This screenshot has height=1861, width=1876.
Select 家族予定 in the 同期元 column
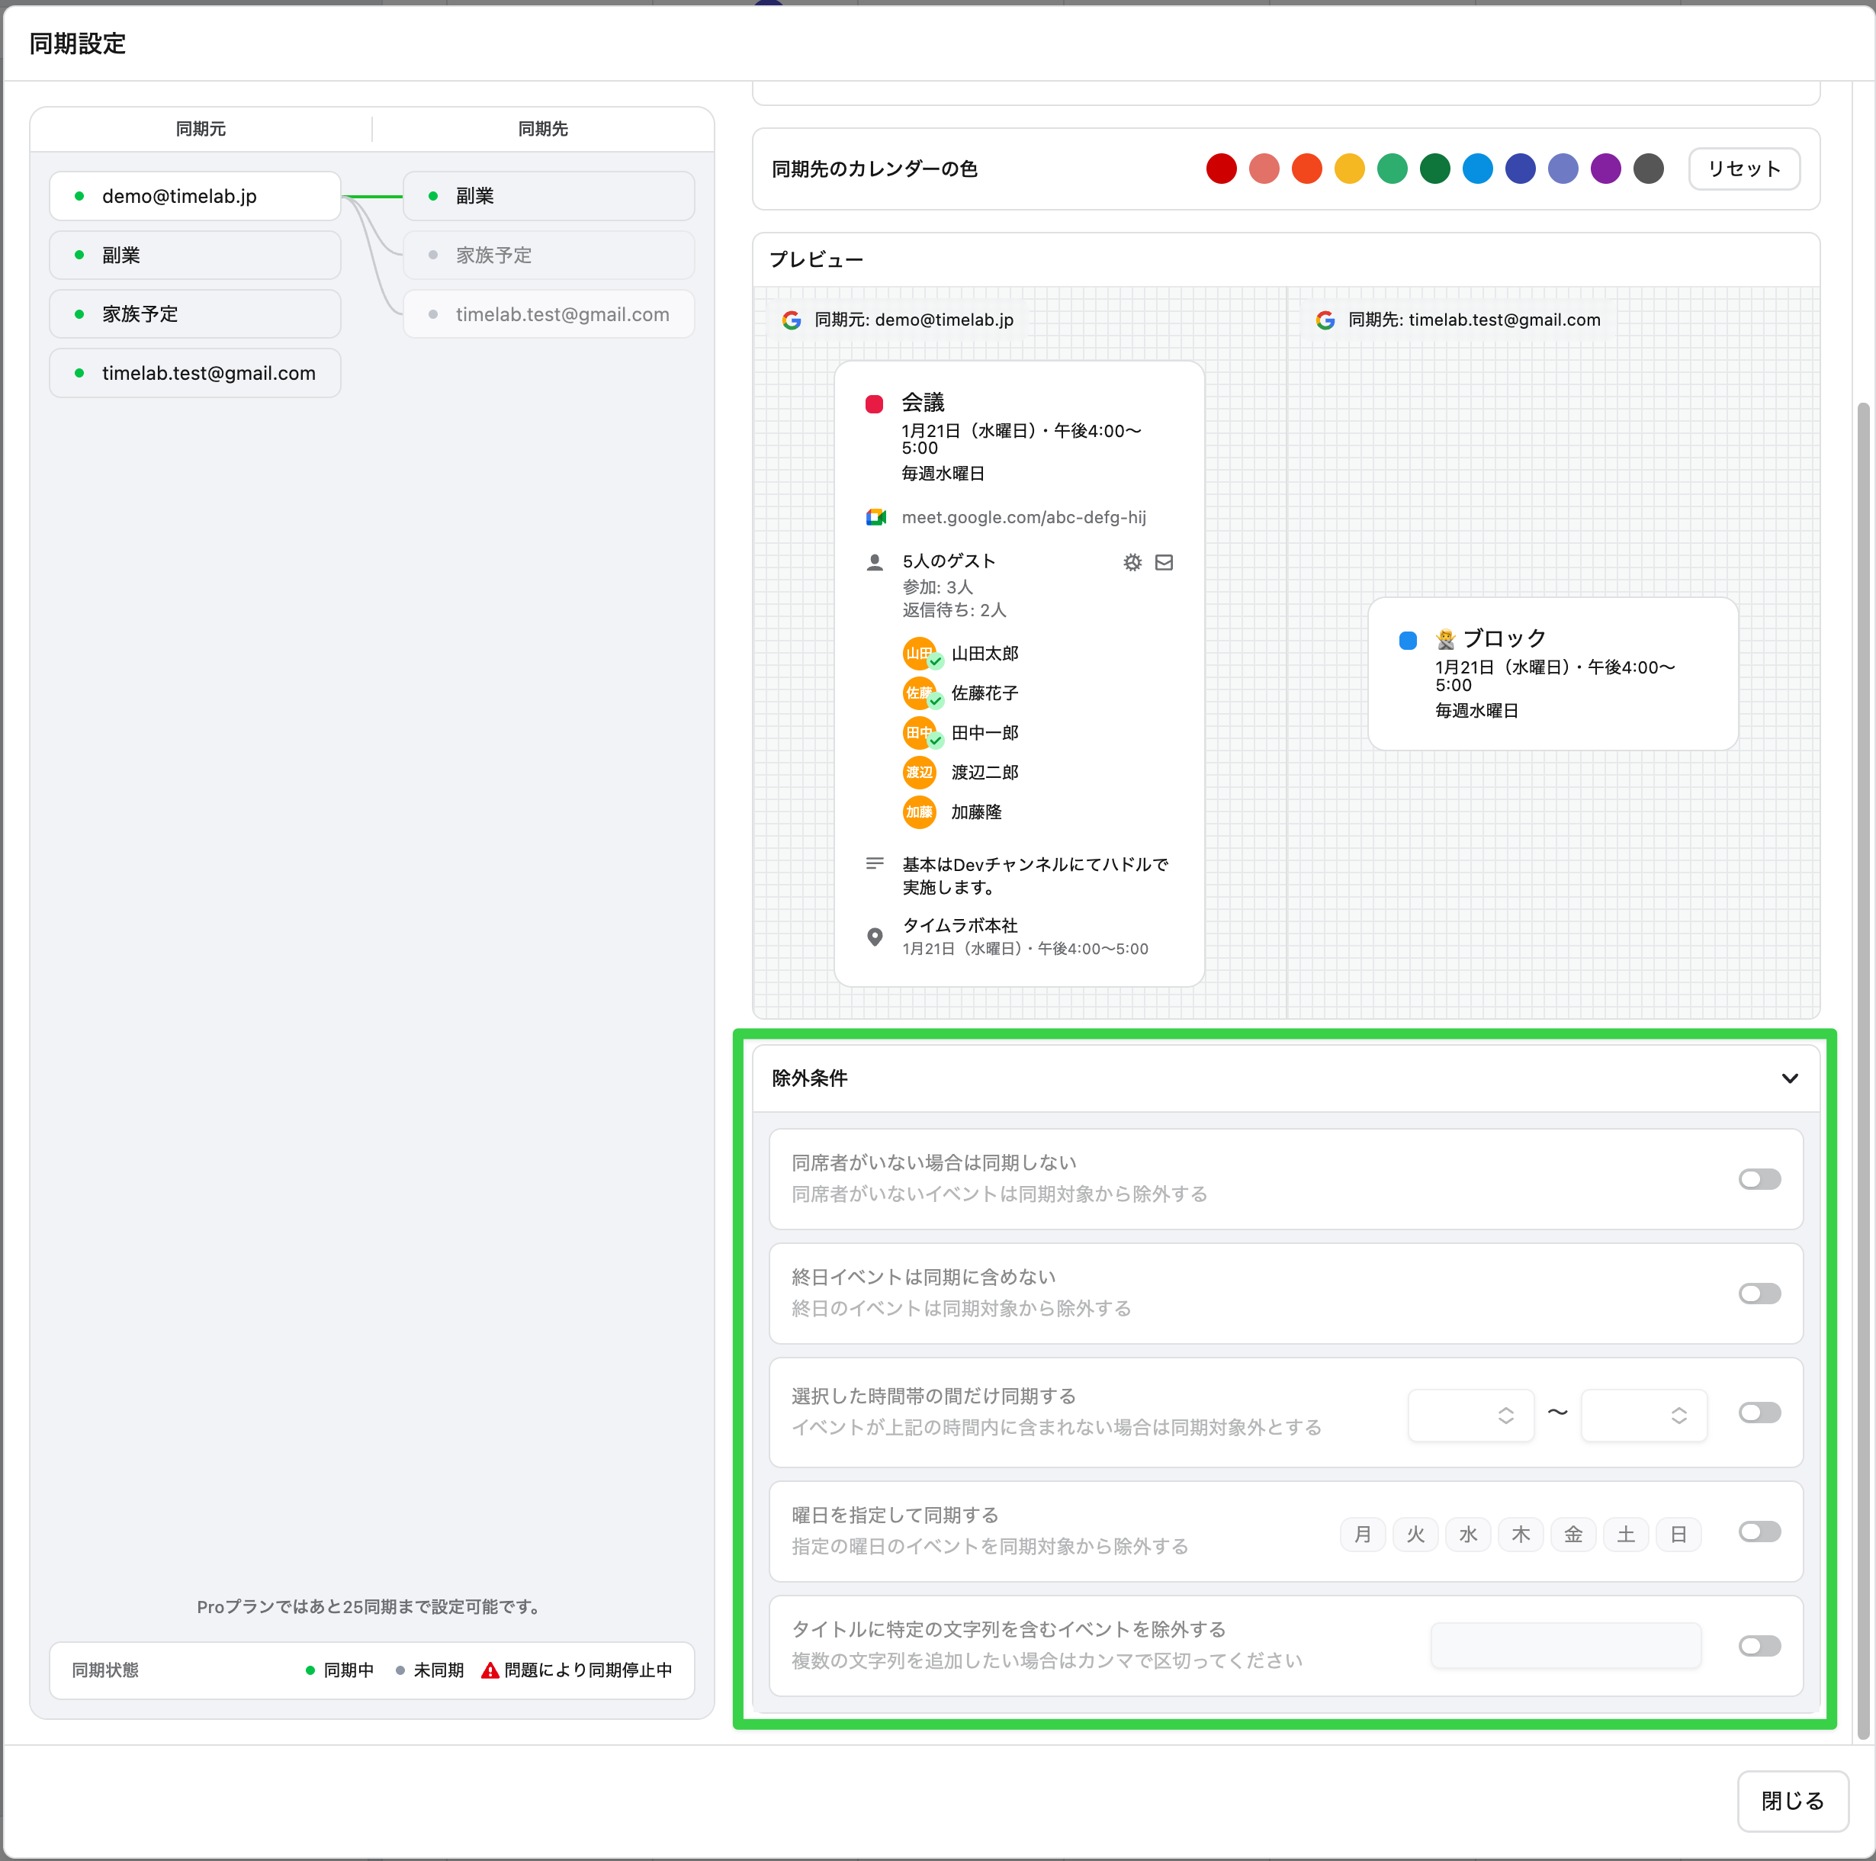point(195,315)
